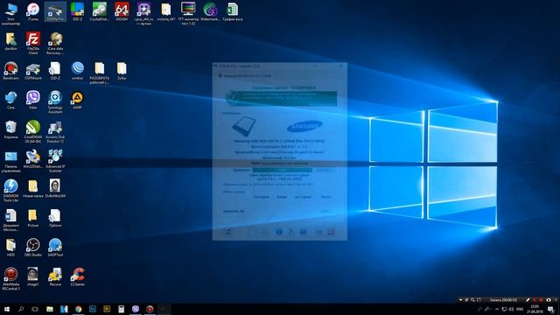Open OSFMount desktop shortcut

pos(33,71)
